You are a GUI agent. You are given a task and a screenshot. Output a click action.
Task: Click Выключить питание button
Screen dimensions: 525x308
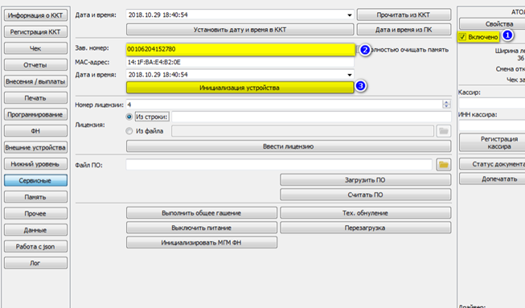pos(202,228)
